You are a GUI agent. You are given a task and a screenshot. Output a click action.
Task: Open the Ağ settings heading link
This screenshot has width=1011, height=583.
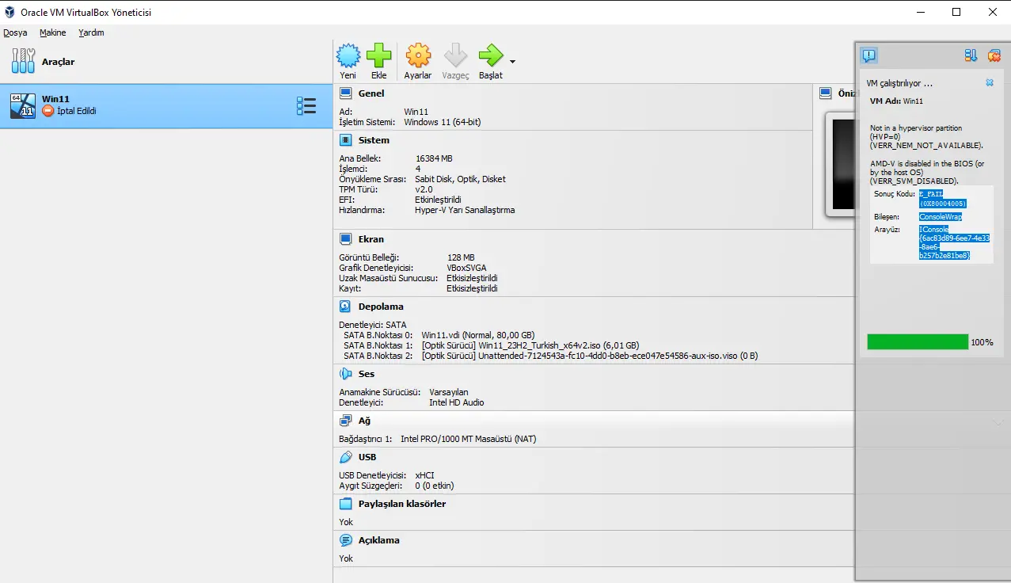[x=364, y=421]
